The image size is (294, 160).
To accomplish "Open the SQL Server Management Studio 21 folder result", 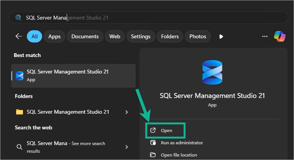I will [x=73, y=112].
